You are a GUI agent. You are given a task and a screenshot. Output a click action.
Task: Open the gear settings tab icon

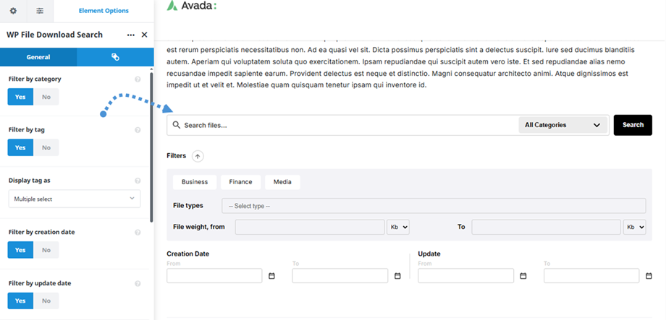(x=13, y=11)
